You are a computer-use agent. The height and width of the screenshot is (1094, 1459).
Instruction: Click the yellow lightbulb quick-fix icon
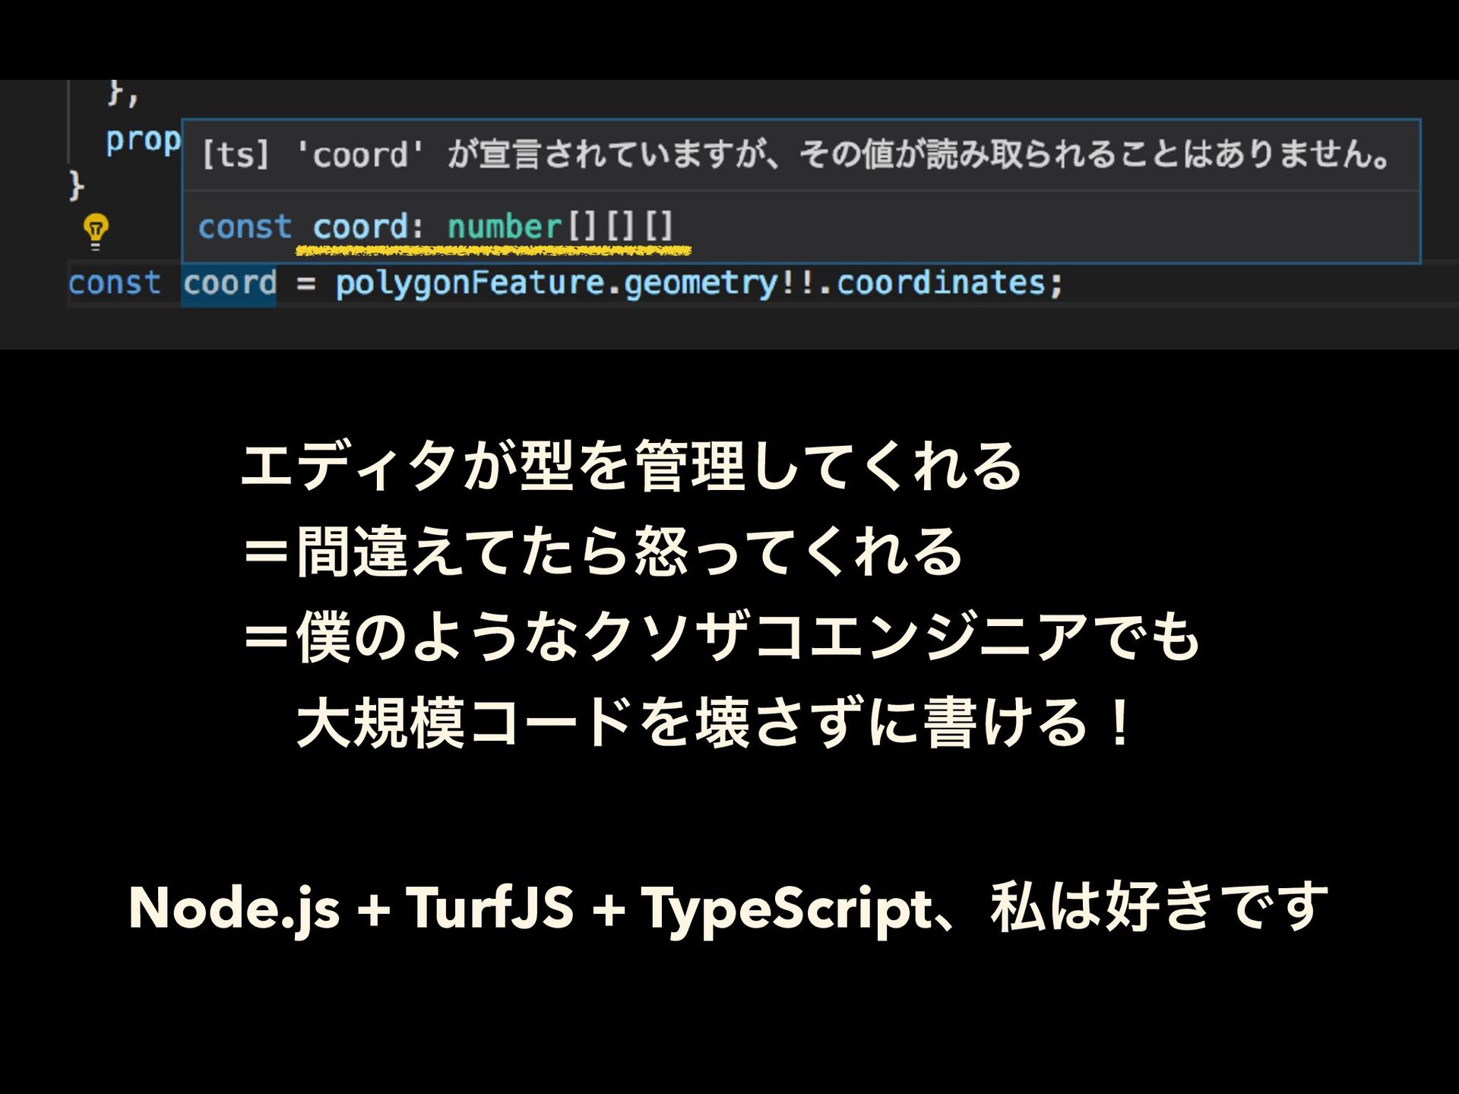pos(96,229)
